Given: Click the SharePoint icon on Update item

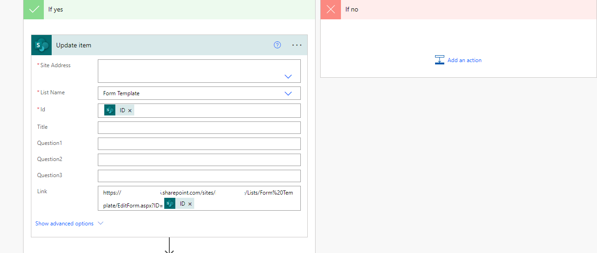Looking at the screenshot, I should [x=42, y=45].
